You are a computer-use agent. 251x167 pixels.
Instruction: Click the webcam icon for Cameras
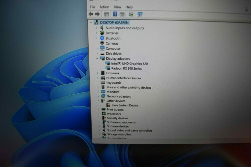tap(102, 43)
